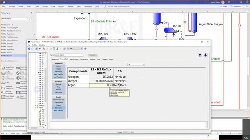Screen dimensions: 250x140
Task: Click the horizontal scrollbar of the project tree
Action: click(36, 128)
